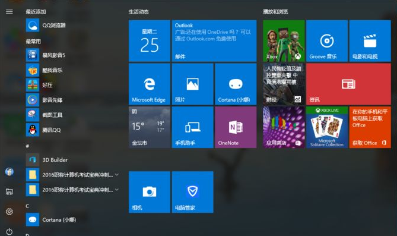Open Cortana (小娜) in the app list

[72, 220]
